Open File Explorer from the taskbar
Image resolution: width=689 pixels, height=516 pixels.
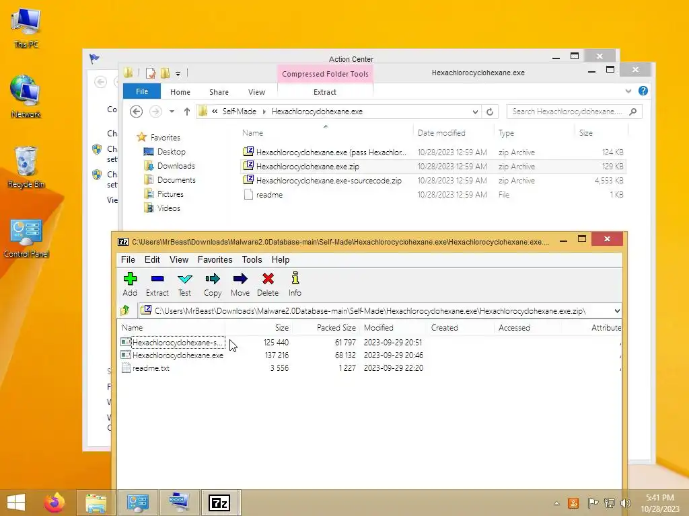96,503
